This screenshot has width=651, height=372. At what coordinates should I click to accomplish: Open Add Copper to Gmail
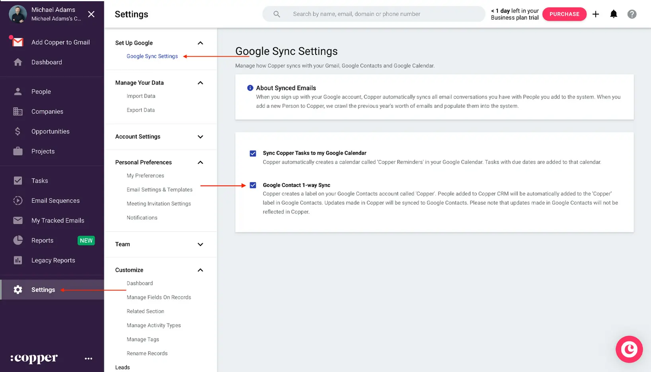(60, 42)
